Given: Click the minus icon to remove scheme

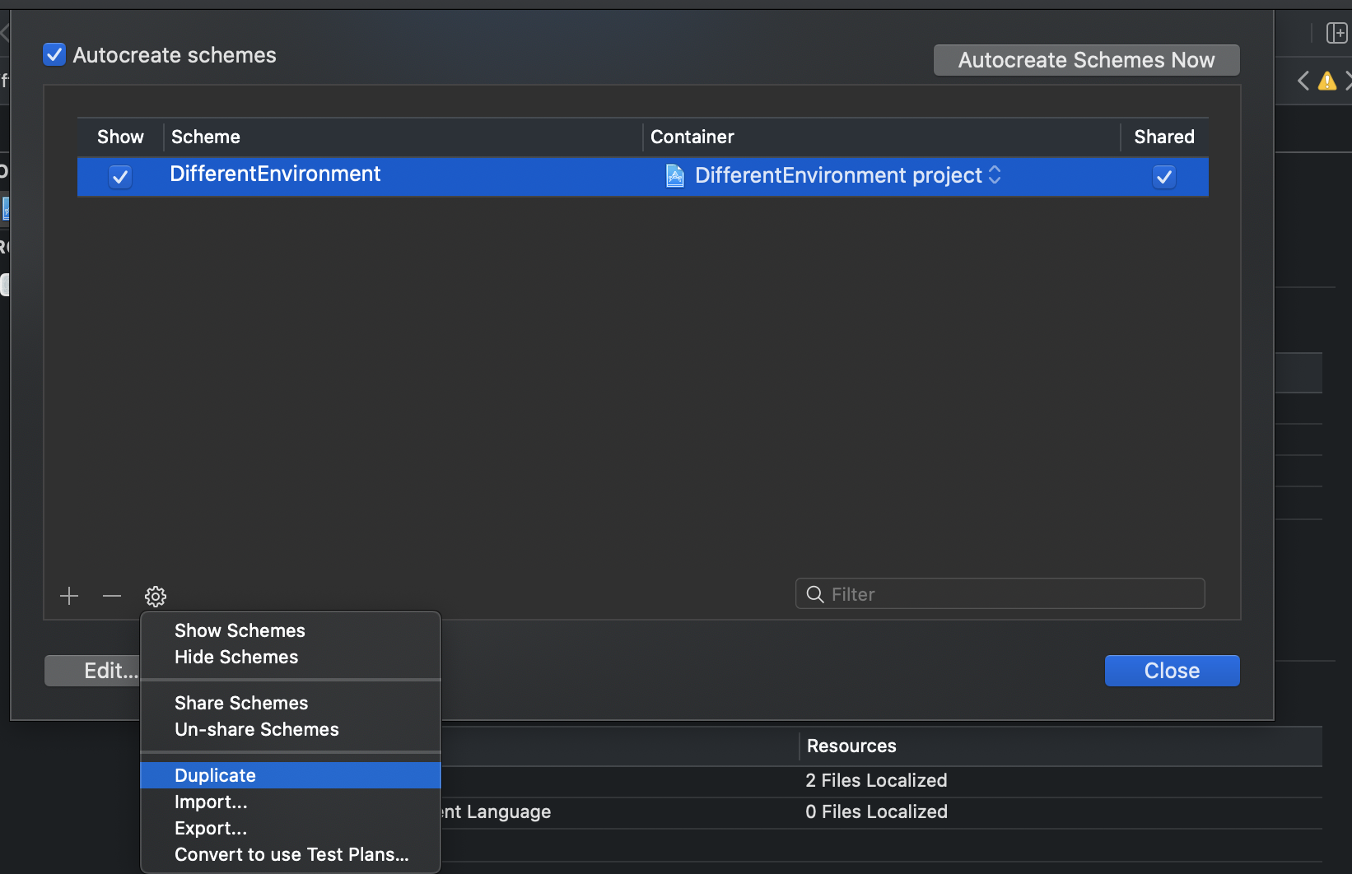Looking at the screenshot, I should (x=112, y=596).
